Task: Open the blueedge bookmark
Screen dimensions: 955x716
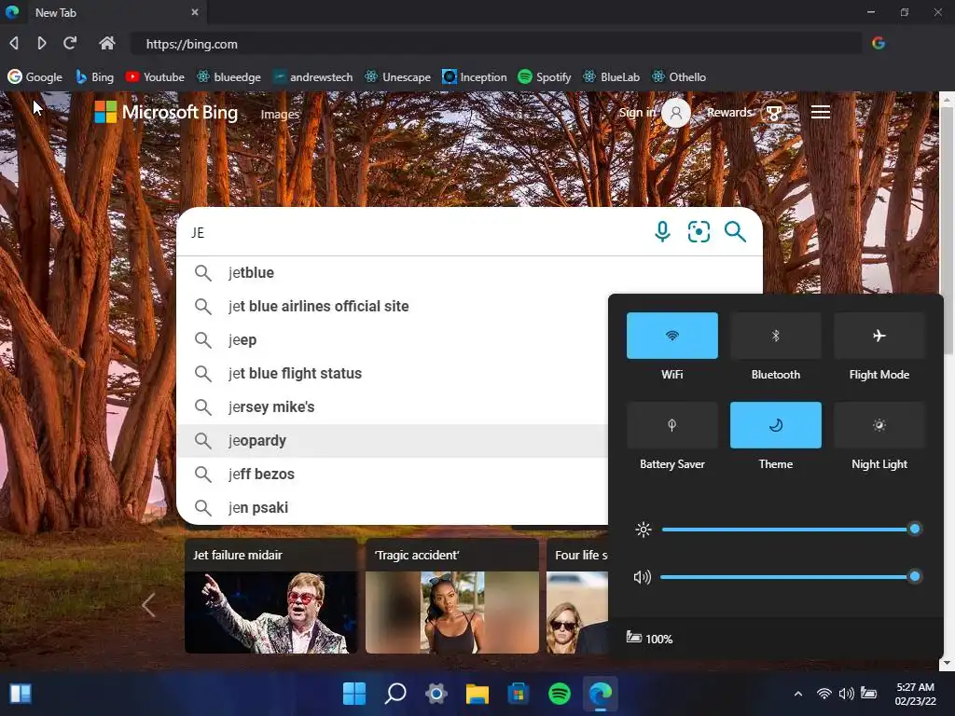Action: (228, 76)
